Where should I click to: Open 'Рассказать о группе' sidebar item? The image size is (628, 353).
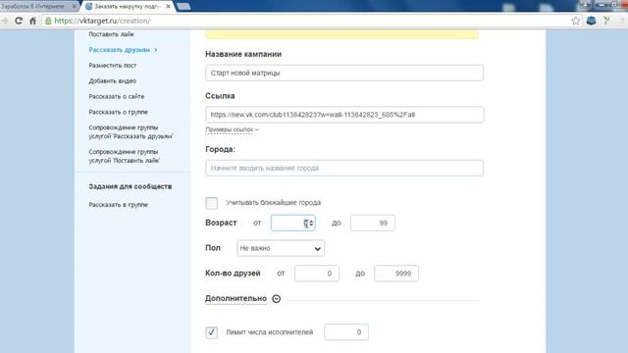118,112
